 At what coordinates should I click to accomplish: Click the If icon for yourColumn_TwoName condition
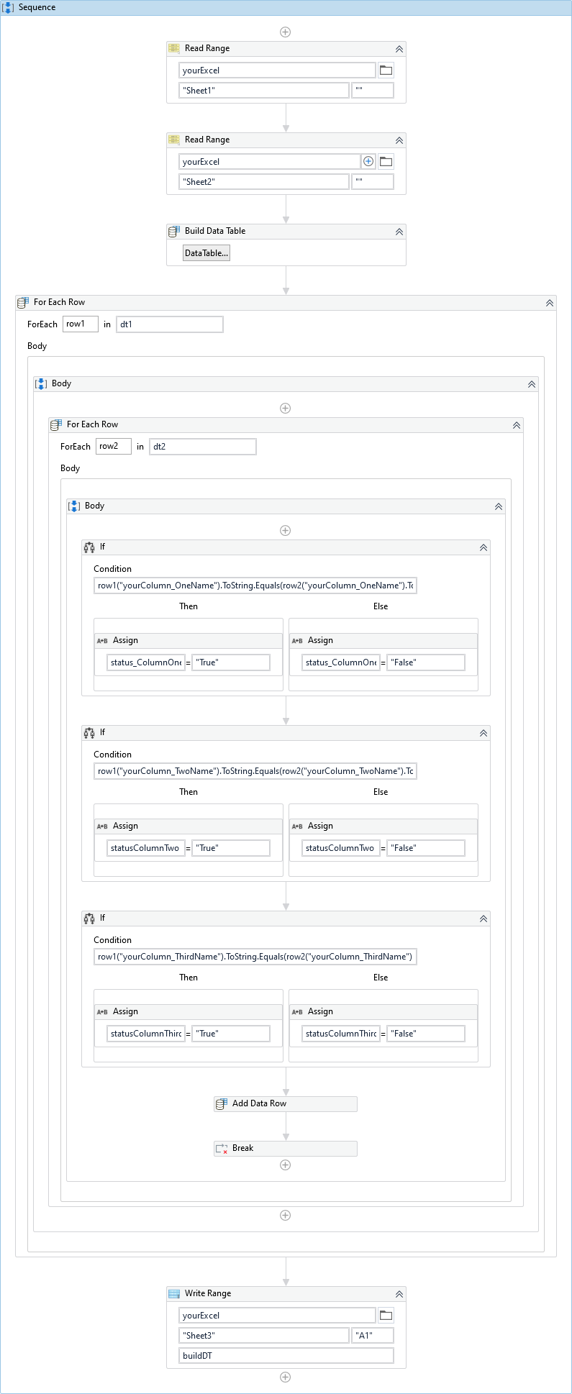(x=89, y=733)
